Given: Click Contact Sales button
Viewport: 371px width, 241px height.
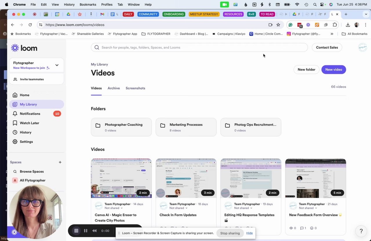Looking at the screenshot, I should point(327,47).
